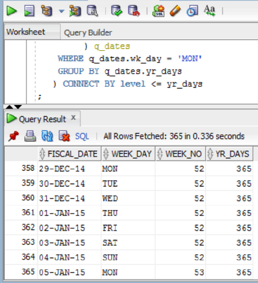Open the Explain Plan dropdown arrow
Image resolution: width=258 pixels, height=283 pixels.
pyautogui.click(x=61, y=11)
